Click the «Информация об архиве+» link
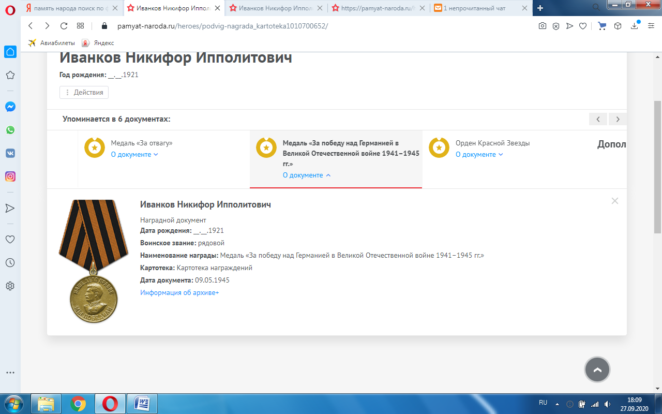This screenshot has height=414, width=662. pos(179,292)
